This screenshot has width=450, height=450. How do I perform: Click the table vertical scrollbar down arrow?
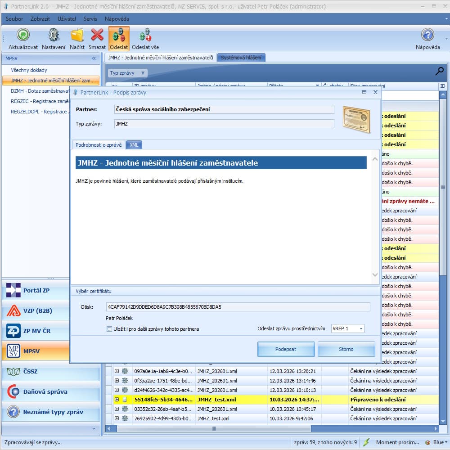coord(443,421)
